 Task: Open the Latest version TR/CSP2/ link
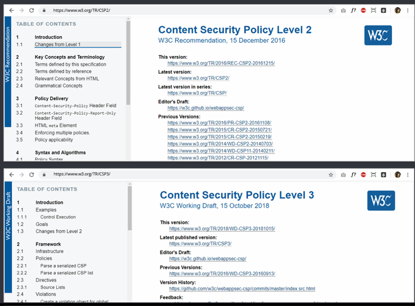click(198, 78)
